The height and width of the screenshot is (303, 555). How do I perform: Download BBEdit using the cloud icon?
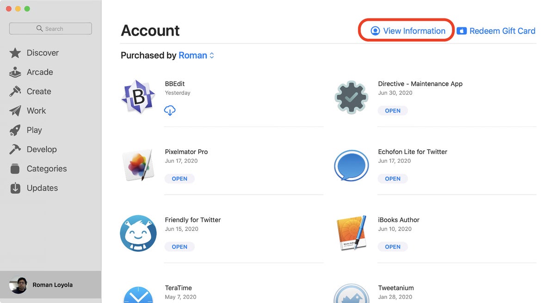click(170, 111)
